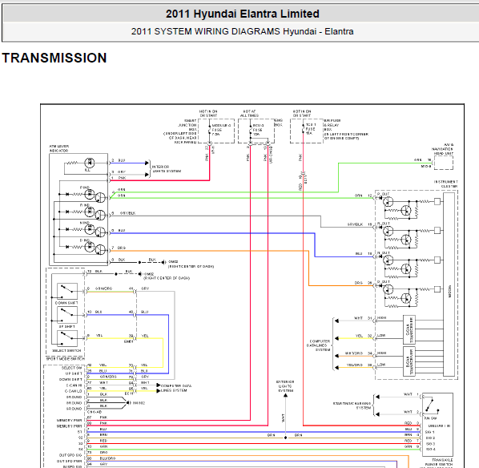The height and width of the screenshot is (468, 479).
Task: Click the STARTING/CHARGING SYSTEM label
Action: [352, 405]
